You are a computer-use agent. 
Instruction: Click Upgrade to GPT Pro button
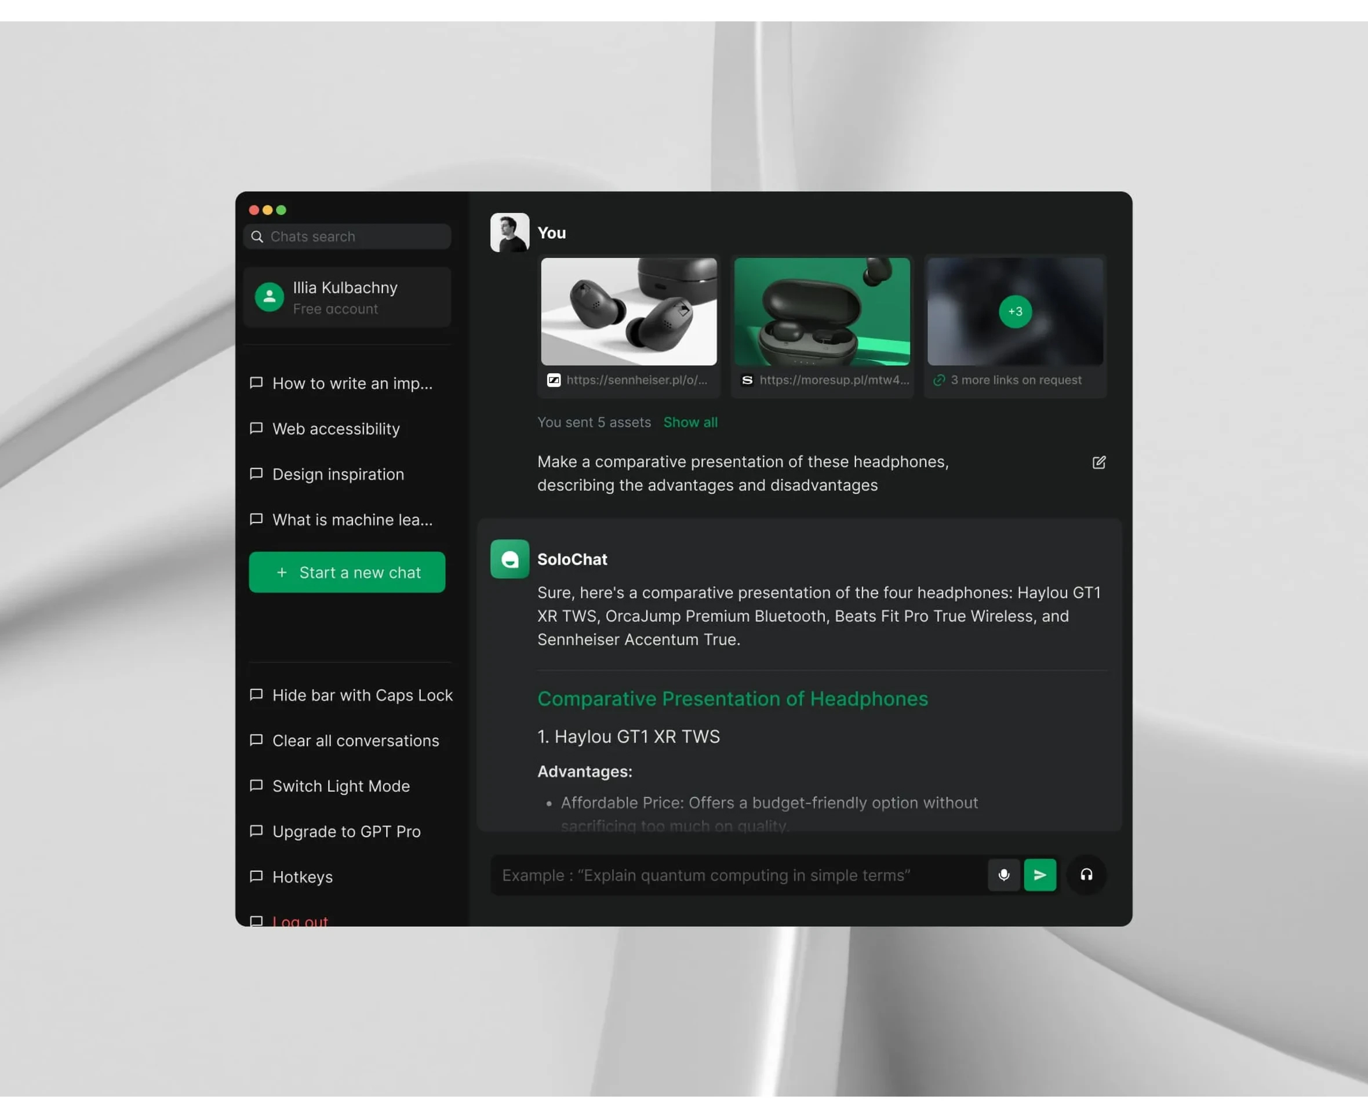click(x=345, y=831)
